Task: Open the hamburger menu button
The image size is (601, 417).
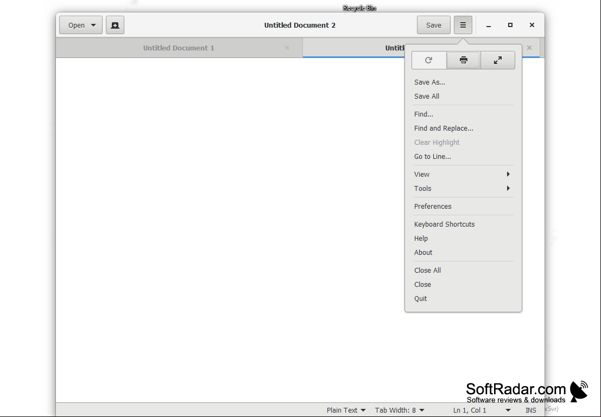Action: tap(463, 25)
